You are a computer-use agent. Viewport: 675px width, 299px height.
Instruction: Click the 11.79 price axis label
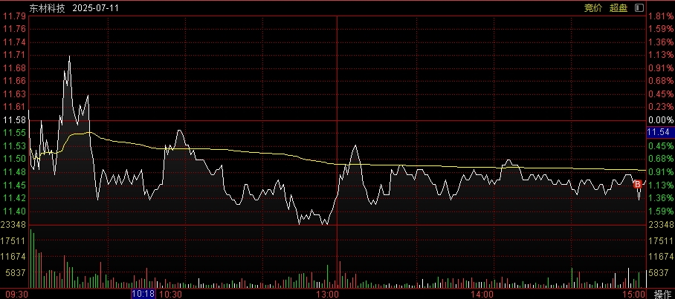click(14, 16)
